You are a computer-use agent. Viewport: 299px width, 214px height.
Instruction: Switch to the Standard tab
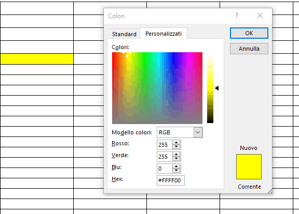(124, 34)
